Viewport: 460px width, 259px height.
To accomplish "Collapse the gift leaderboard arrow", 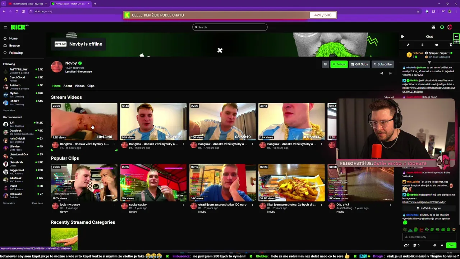I will coord(429,62).
